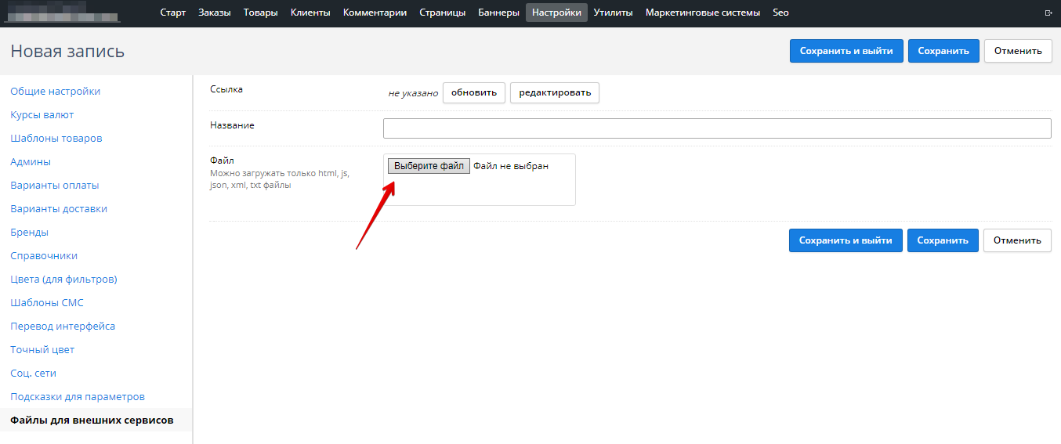Open Варианты доставки in sidebar

pyautogui.click(x=59, y=208)
